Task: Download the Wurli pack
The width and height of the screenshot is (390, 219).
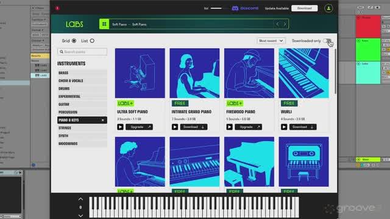Action: point(303,127)
